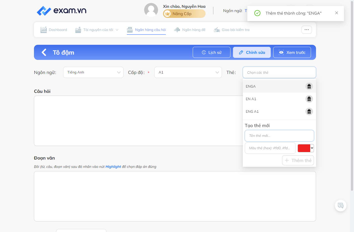This screenshot has height=232, width=354.
Task: Click the green checkmark success icon
Action: (x=257, y=13)
